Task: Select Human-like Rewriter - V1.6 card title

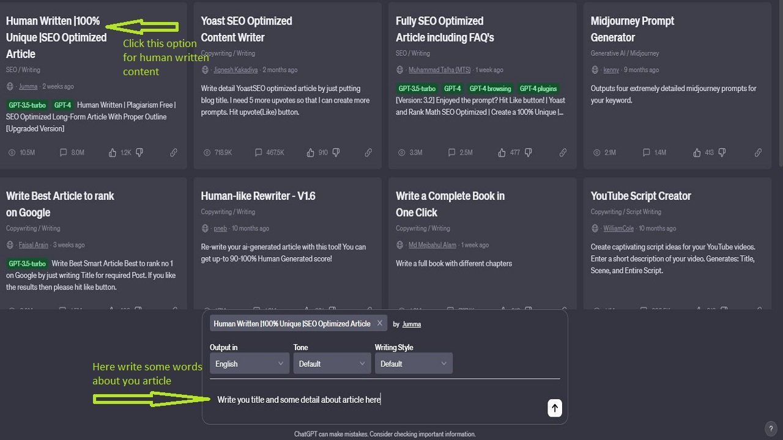Action: (x=258, y=196)
